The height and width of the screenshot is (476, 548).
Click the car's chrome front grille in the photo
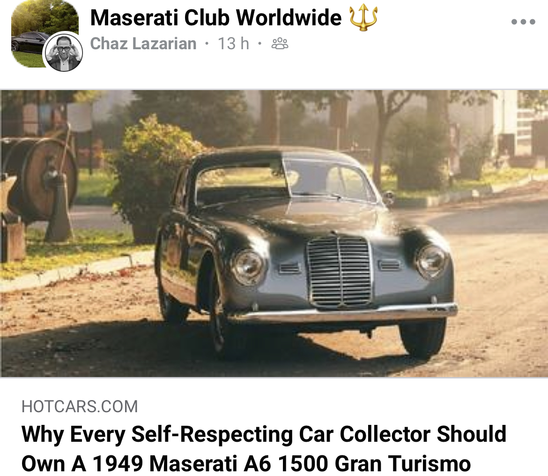(x=339, y=271)
